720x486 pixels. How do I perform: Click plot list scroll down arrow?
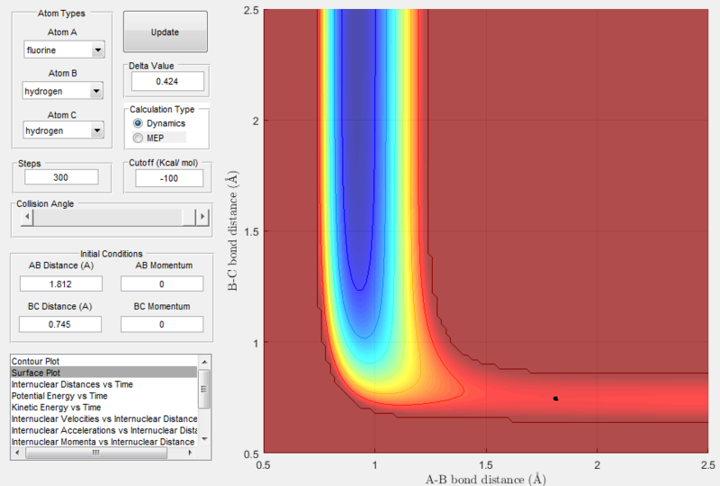204,439
